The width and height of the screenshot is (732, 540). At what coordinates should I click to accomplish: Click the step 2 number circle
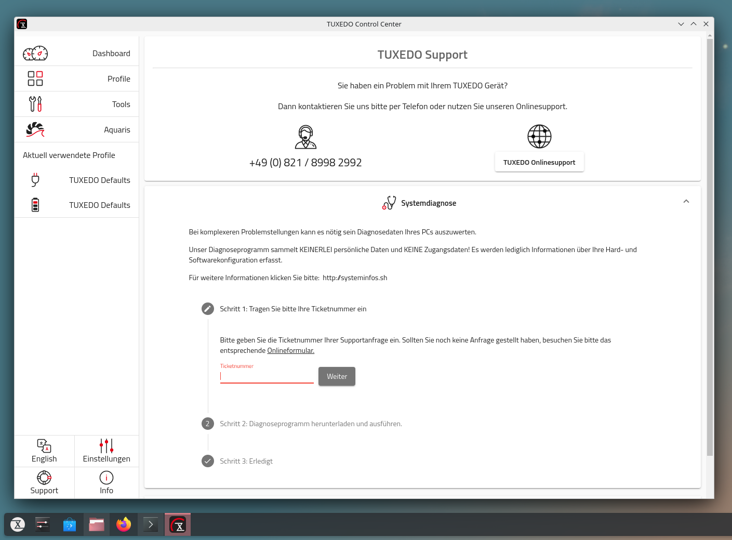pos(208,424)
